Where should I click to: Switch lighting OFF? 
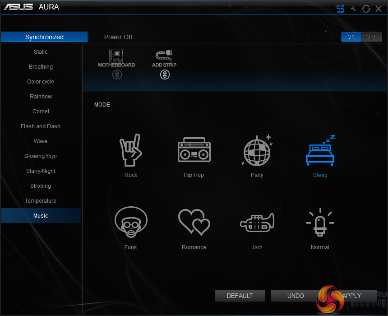pyautogui.click(x=371, y=37)
